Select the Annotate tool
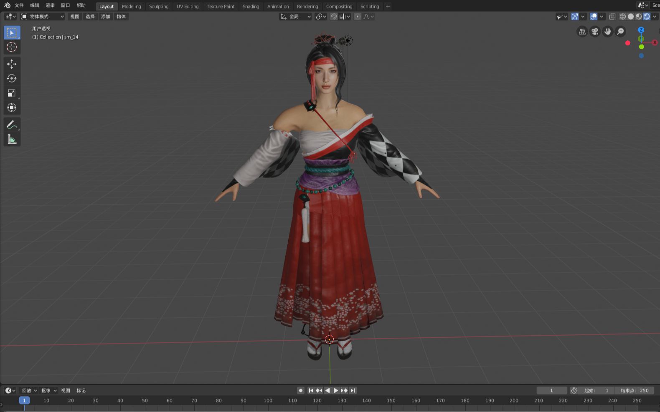This screenshot has width=660, height=412. click(12, 125)
